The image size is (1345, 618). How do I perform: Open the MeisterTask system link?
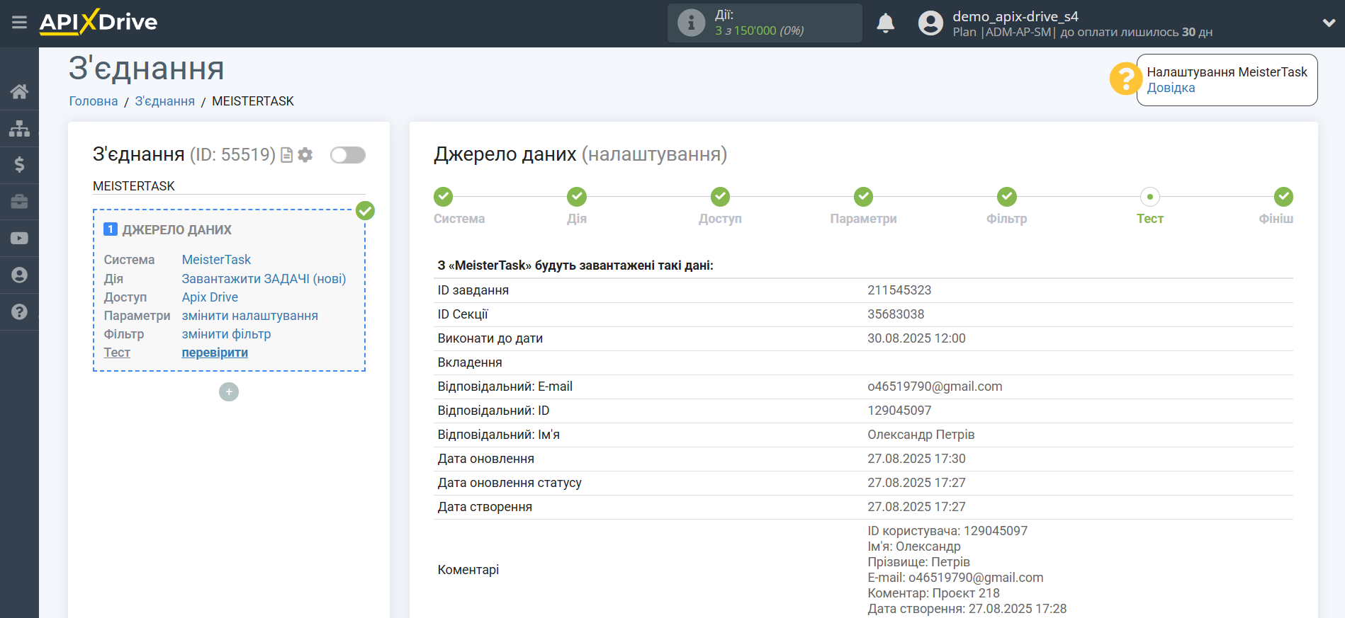point(216,260)
